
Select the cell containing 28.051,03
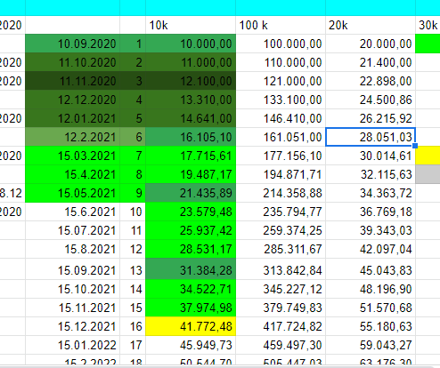[x=371, y=137]
